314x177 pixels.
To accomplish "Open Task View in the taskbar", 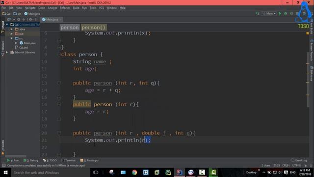I will [96, 173].
